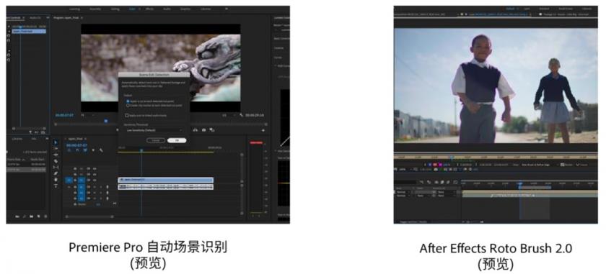Switch to the Graphics workspace
The width and height of the screenshot is (606, 274).
(185, 9)
